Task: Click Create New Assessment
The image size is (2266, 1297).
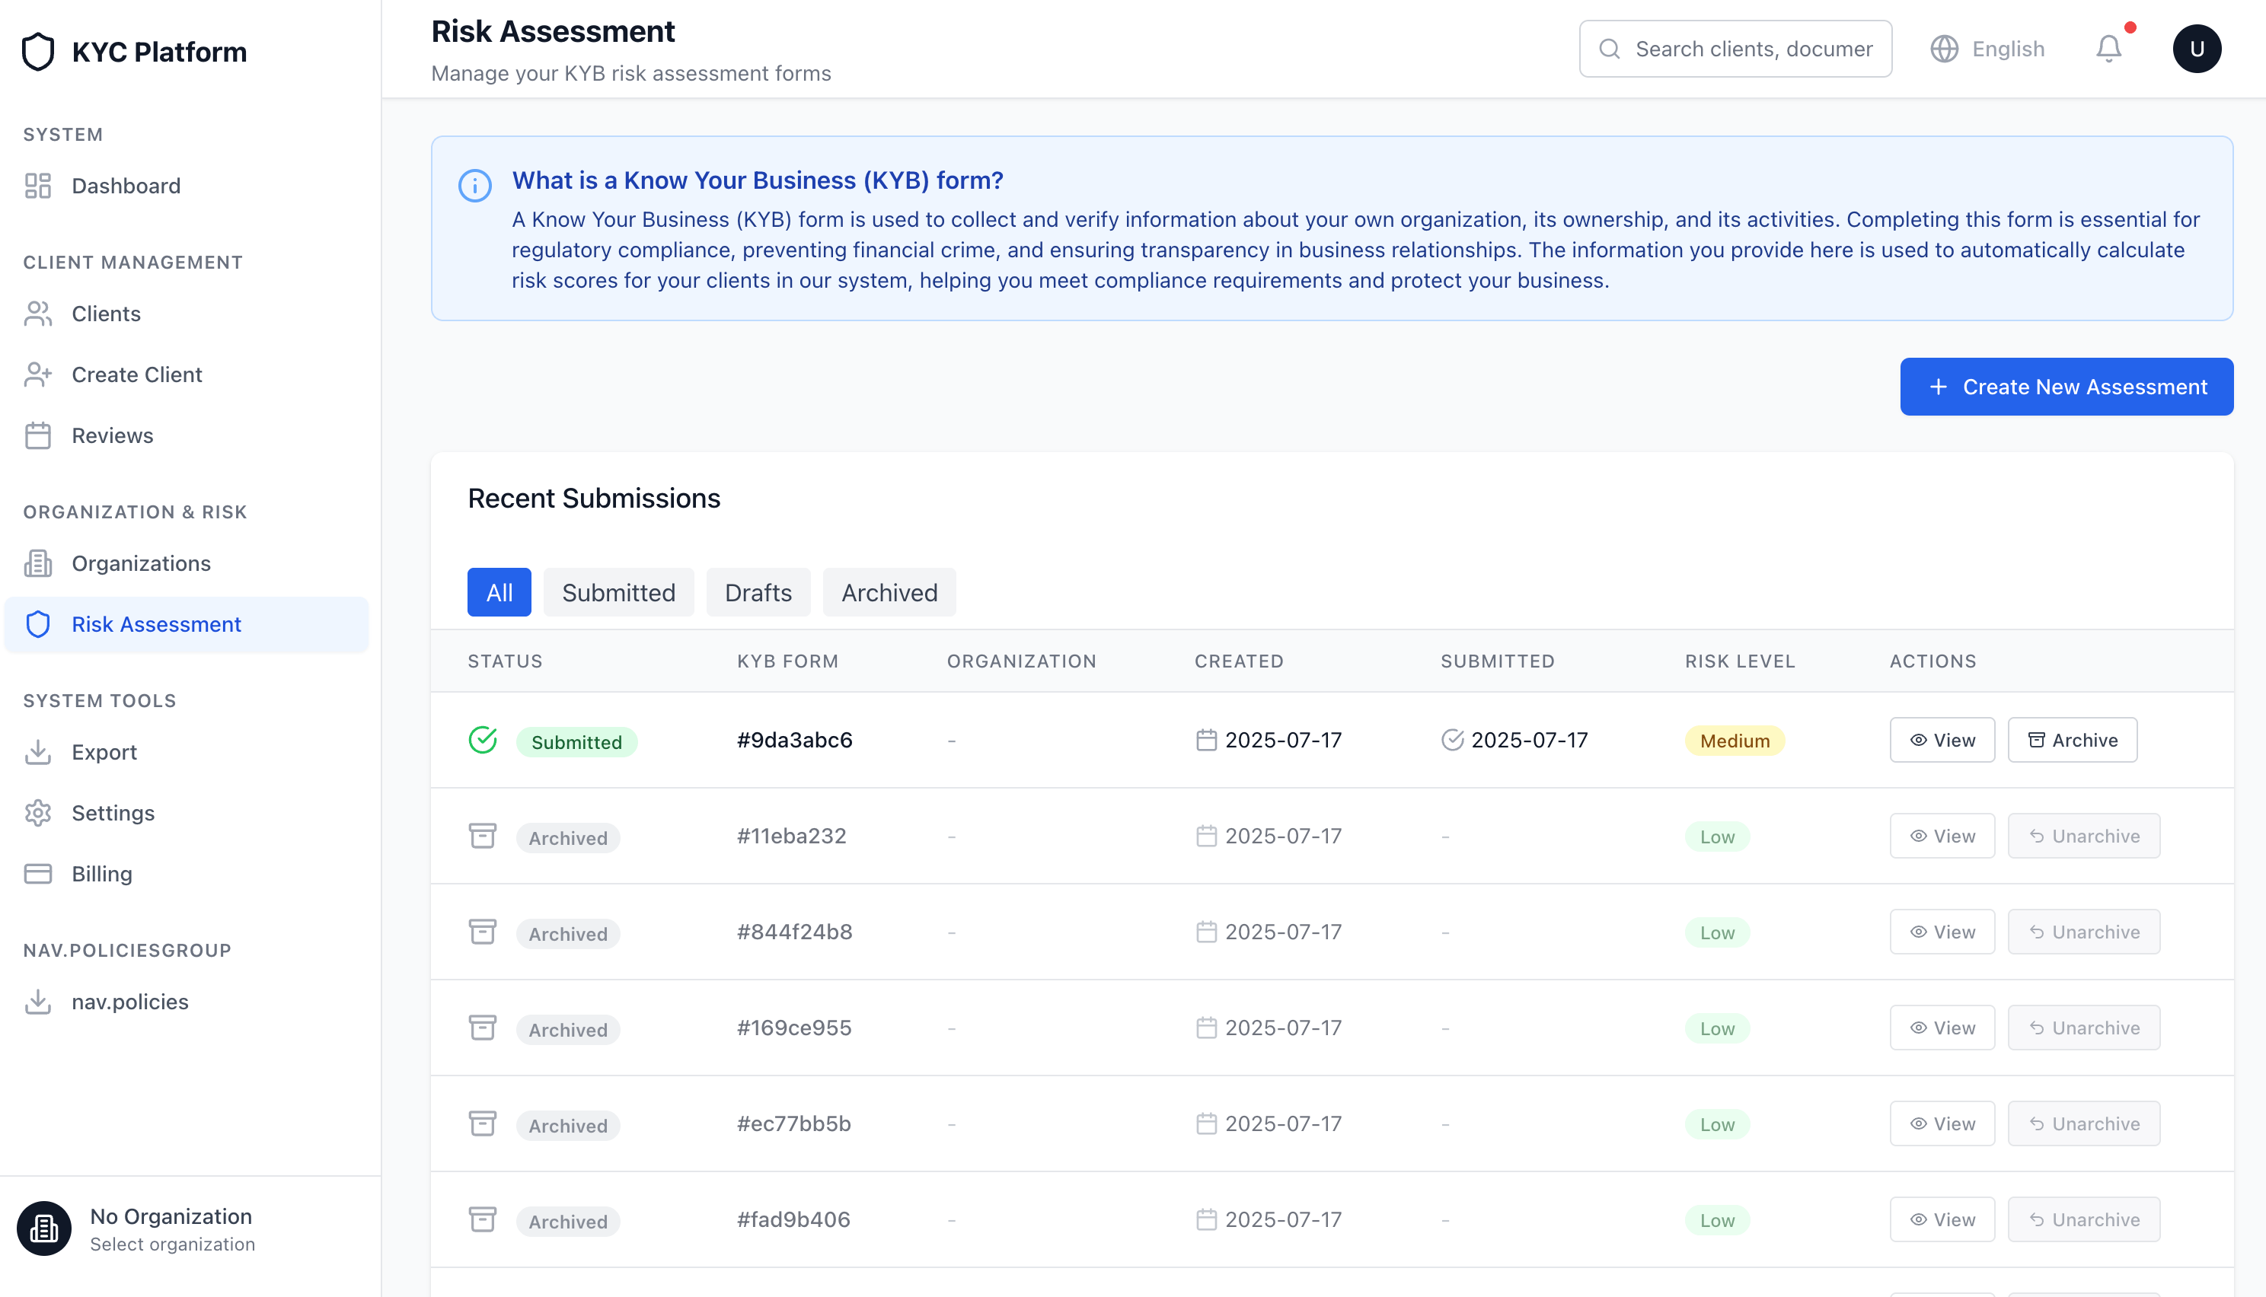Action: coord(2067,387)
